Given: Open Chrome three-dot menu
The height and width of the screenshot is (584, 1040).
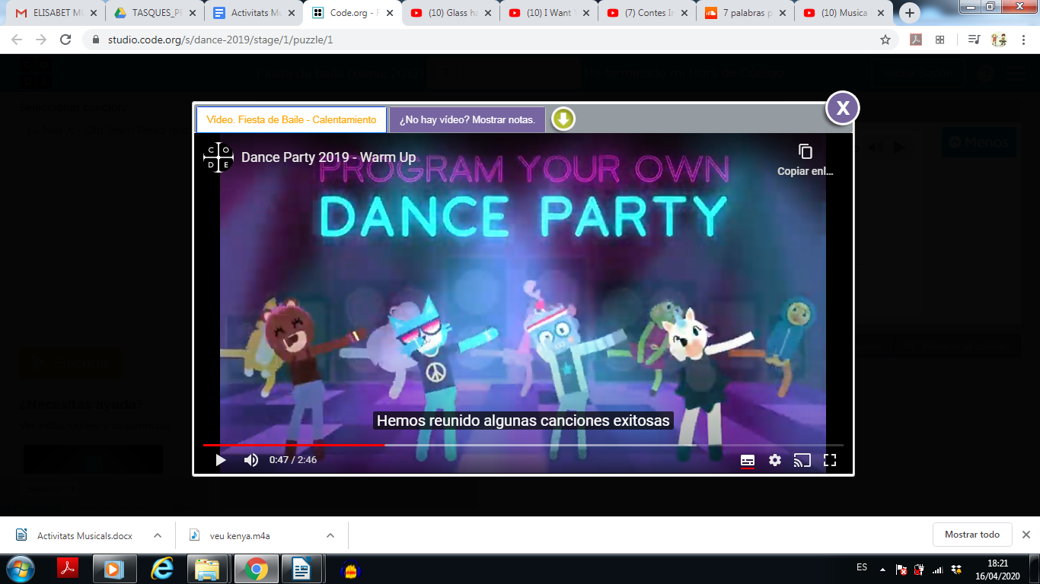Looking at the screenshot, I should coord(1024,40).
